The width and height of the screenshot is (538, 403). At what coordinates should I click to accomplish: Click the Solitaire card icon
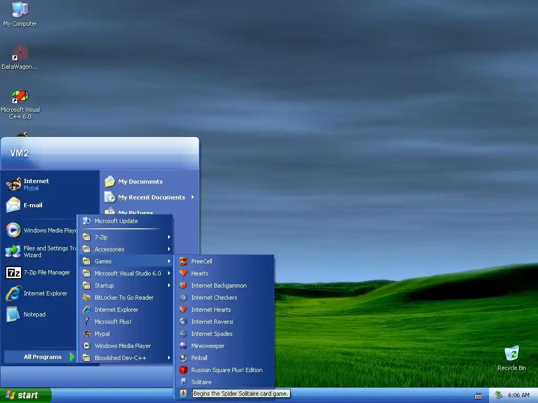183,382
